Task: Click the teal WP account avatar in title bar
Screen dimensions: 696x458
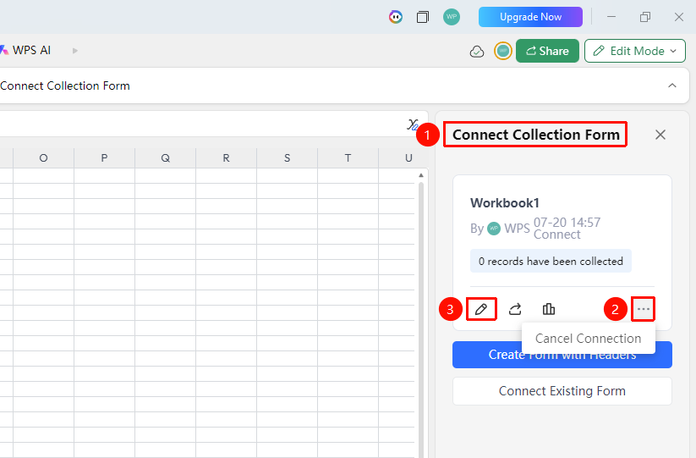Action: [452, 17]
